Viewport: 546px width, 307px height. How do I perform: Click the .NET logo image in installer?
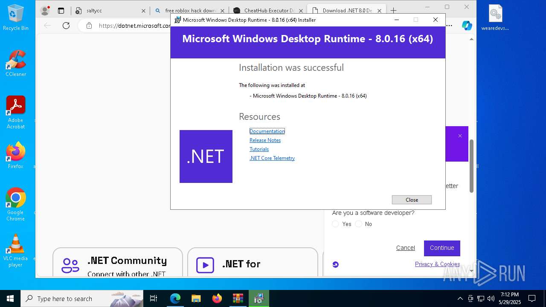click(206, 156)
